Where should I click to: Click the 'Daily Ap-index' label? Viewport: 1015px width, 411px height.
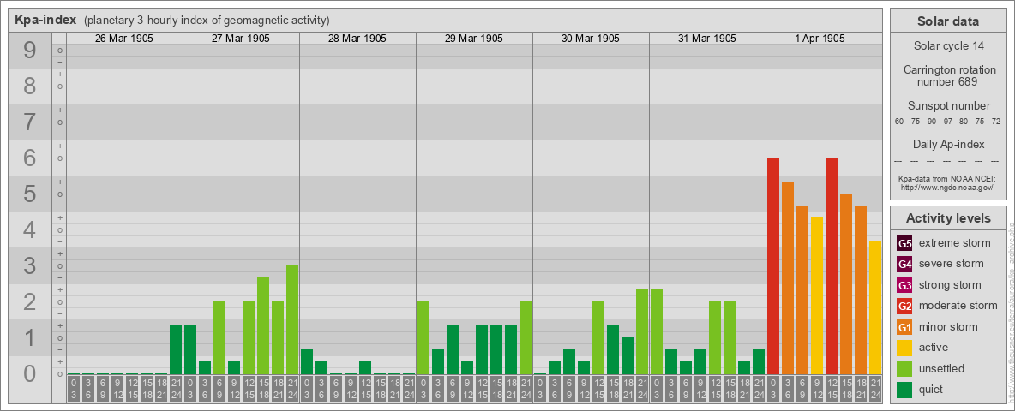pyautogui.click(x=947, y=144)
